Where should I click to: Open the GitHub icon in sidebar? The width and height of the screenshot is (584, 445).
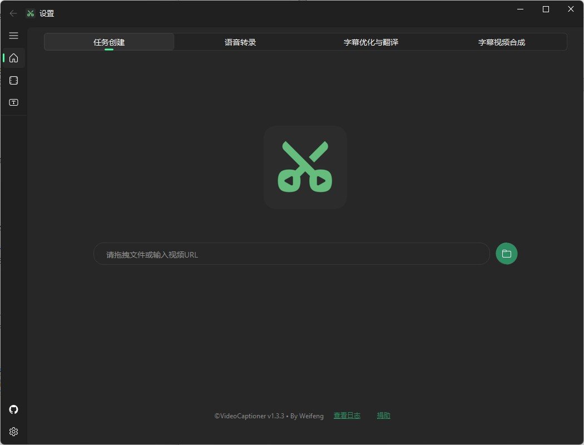[14, 409]
